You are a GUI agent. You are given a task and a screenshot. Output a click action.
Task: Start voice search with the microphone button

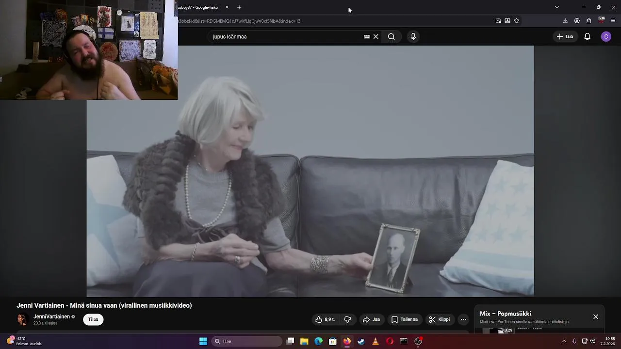(413, 36)
